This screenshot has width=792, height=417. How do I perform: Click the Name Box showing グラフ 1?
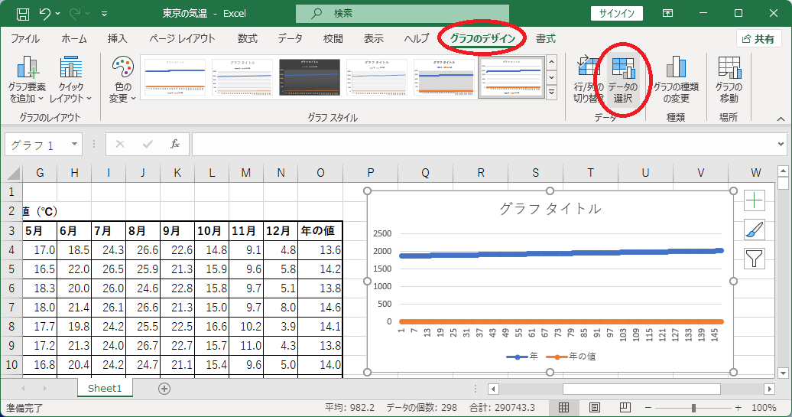pyautogui.click(x=37, y=145)
